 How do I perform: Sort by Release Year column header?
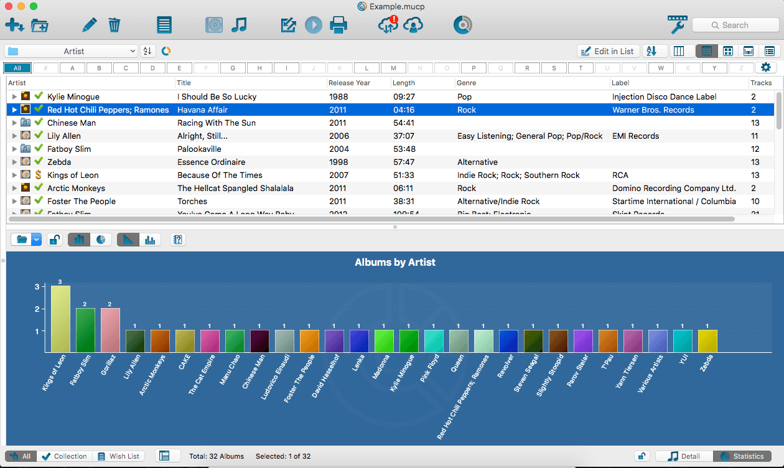click(358, 83)
